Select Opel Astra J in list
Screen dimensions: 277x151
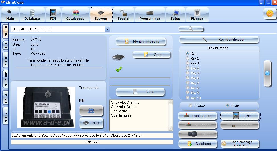120,111
